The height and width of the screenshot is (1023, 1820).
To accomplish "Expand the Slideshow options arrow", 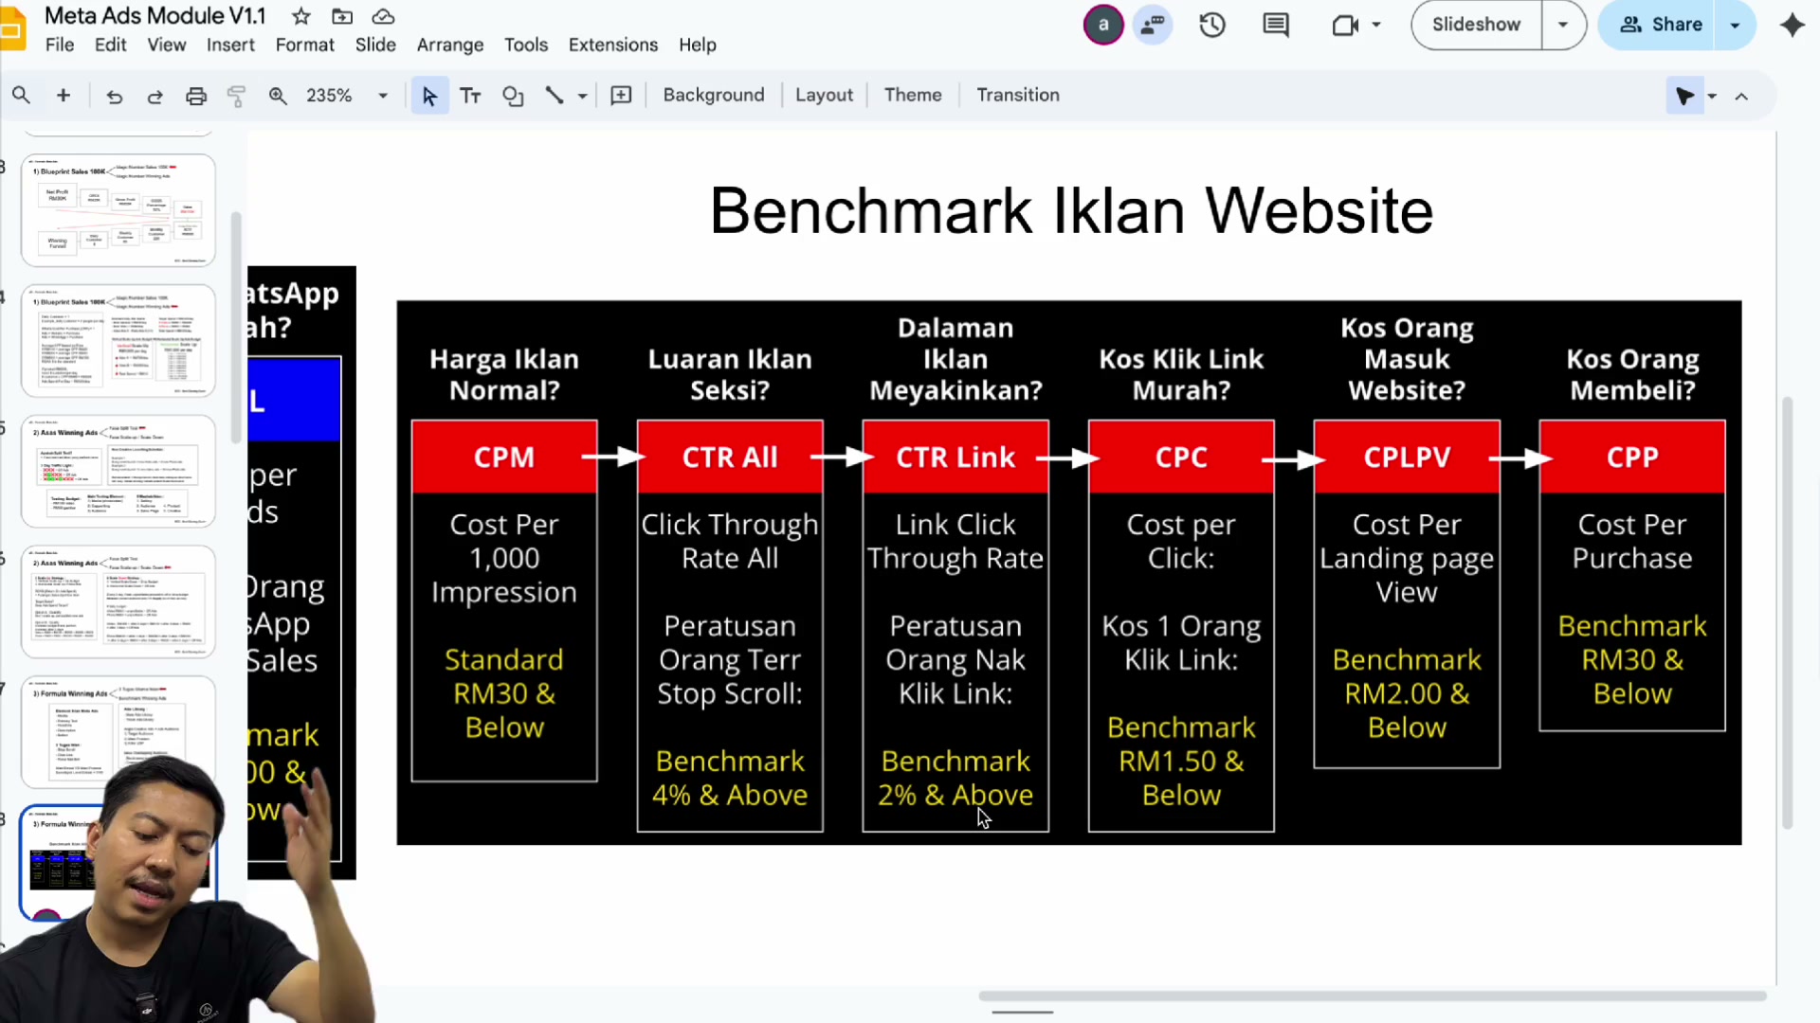I will coord(1563,25).
